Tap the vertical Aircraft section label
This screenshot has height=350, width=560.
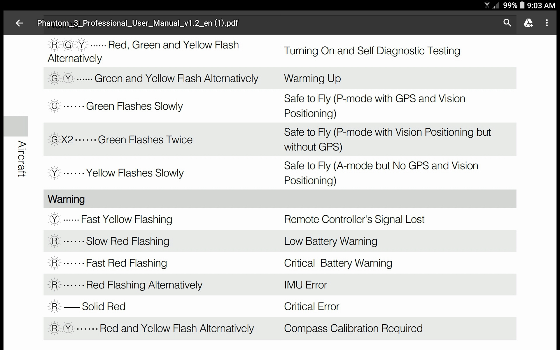click(x=22, y=159)
